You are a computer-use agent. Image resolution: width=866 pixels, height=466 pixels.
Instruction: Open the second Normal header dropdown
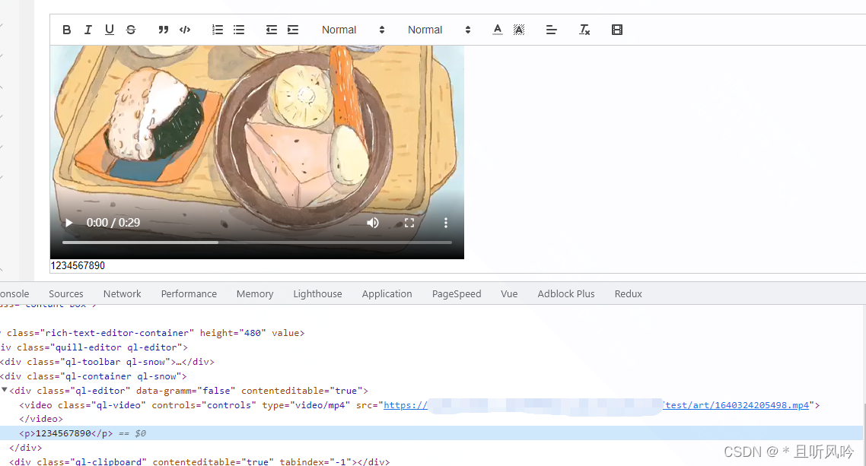(x=439, y=30)
